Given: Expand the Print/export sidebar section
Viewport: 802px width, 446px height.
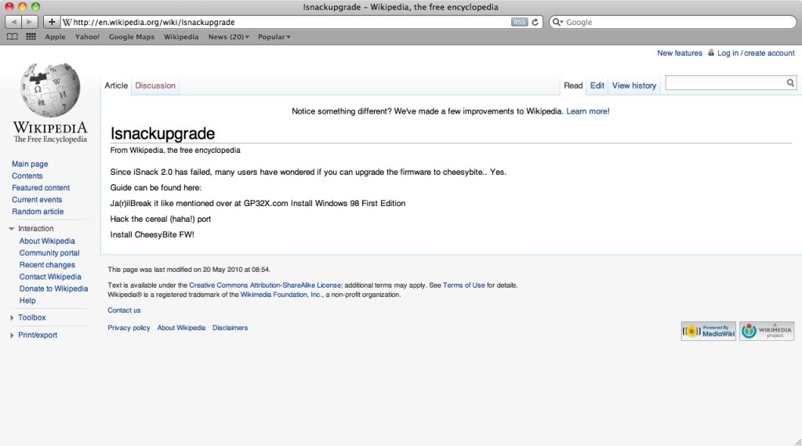Looking at the screenshot, I should [37, 335].
